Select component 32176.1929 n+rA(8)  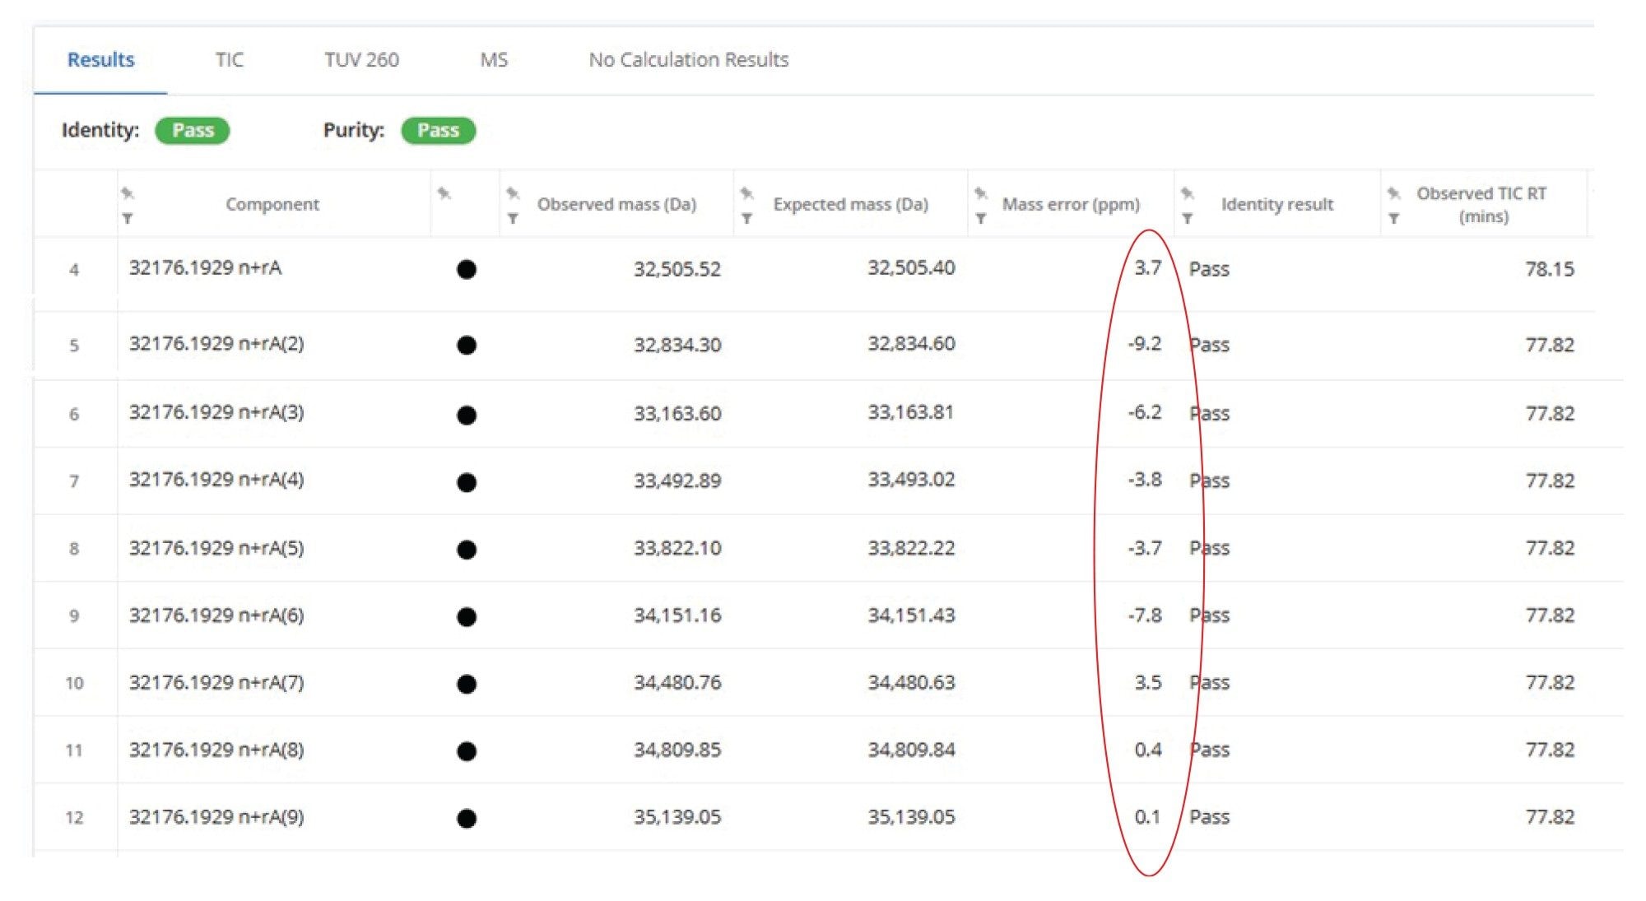216,750
